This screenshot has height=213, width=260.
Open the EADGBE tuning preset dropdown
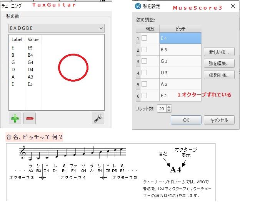(x=57, y=28)
